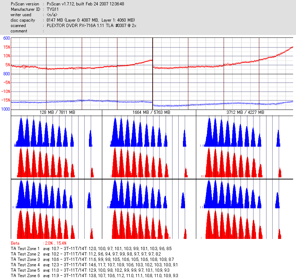Click the -15% axis label
The height and width of the screenshot is (280, 296).
[6, 100]
